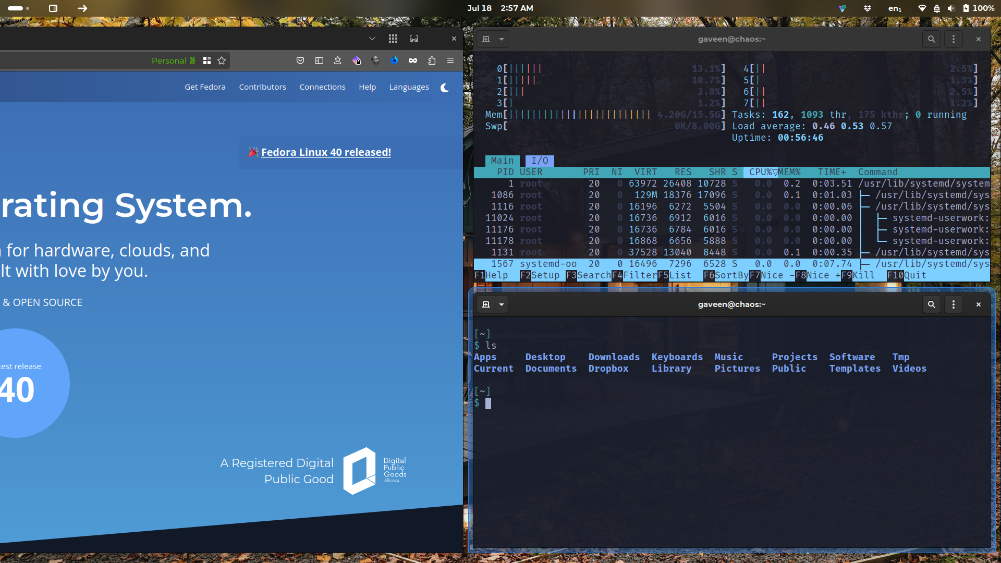This screenshot has height=563, width=1001.
Task: Click the Dropbox entry in ls output
Action: point(608,369)
